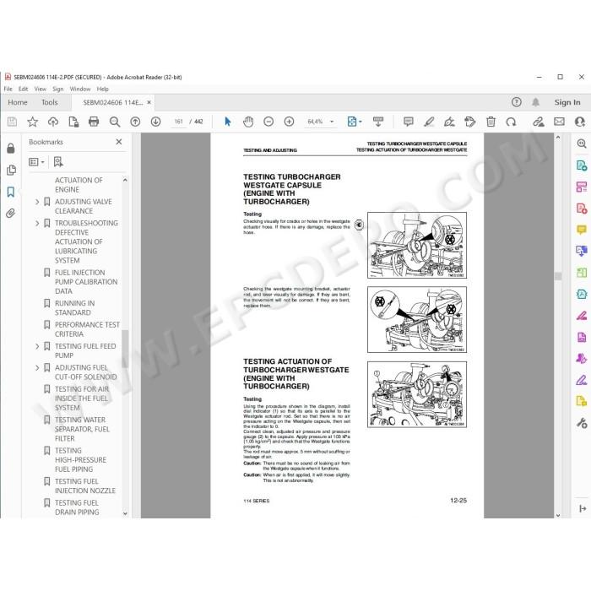Expand ADJUSTING FUEL CUT-OFF SOLENOID bookmark

[37, 367]
